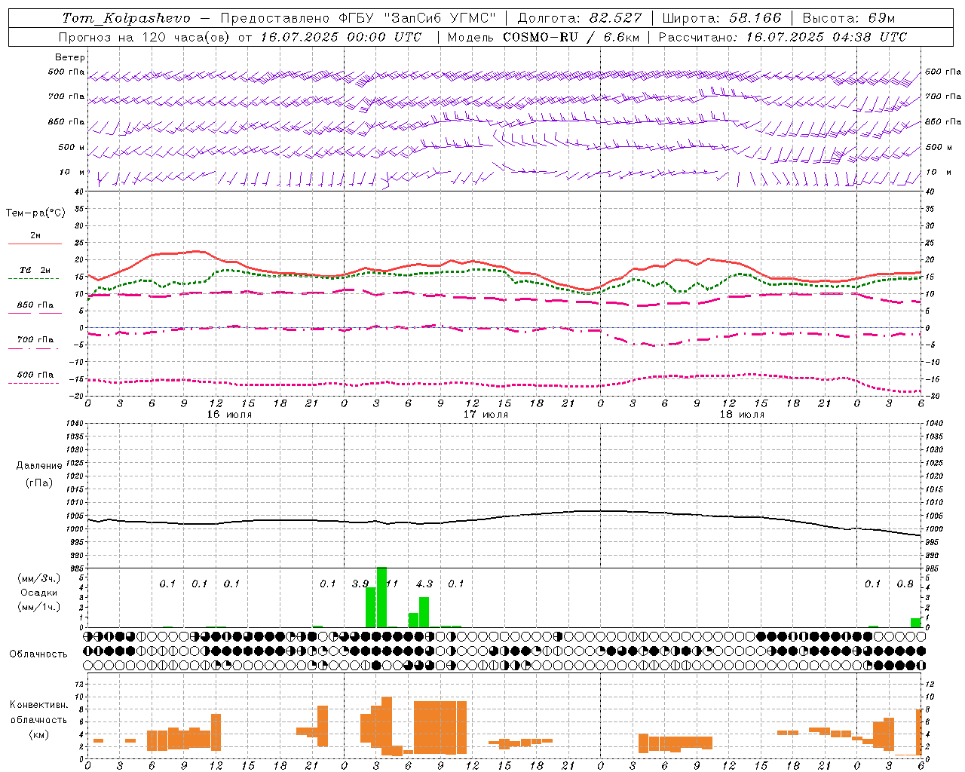
Task: Click the forecast start 16.07.2025 00:00 UTC
Action: pyautogui.click(x=341, y=37)
